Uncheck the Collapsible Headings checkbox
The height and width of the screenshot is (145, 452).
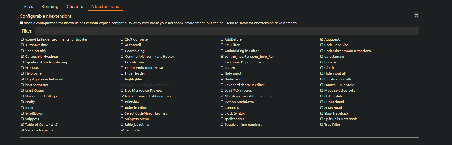(x=23, y=57)
